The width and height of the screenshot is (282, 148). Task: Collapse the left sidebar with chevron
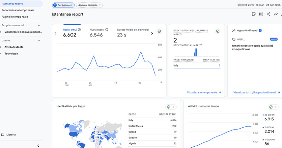tap(38, 145)
